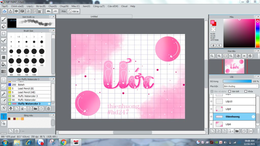Click the vertical hue bar in Màu panel
The height and width of the screenshot is (146, 260).
point(258,33)
